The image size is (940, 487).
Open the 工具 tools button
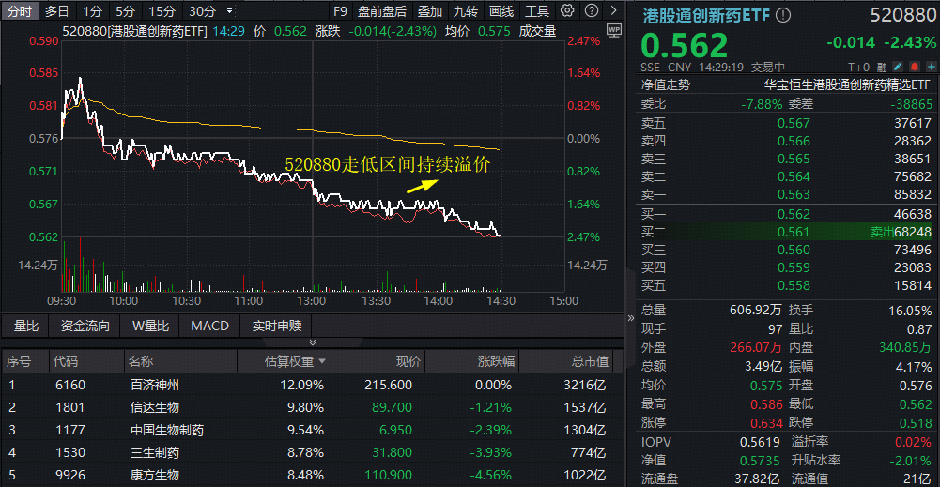[537, 11]
